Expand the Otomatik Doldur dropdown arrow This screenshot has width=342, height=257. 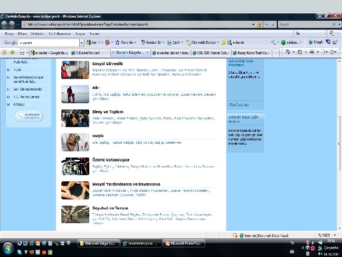(x=218, y=43)
